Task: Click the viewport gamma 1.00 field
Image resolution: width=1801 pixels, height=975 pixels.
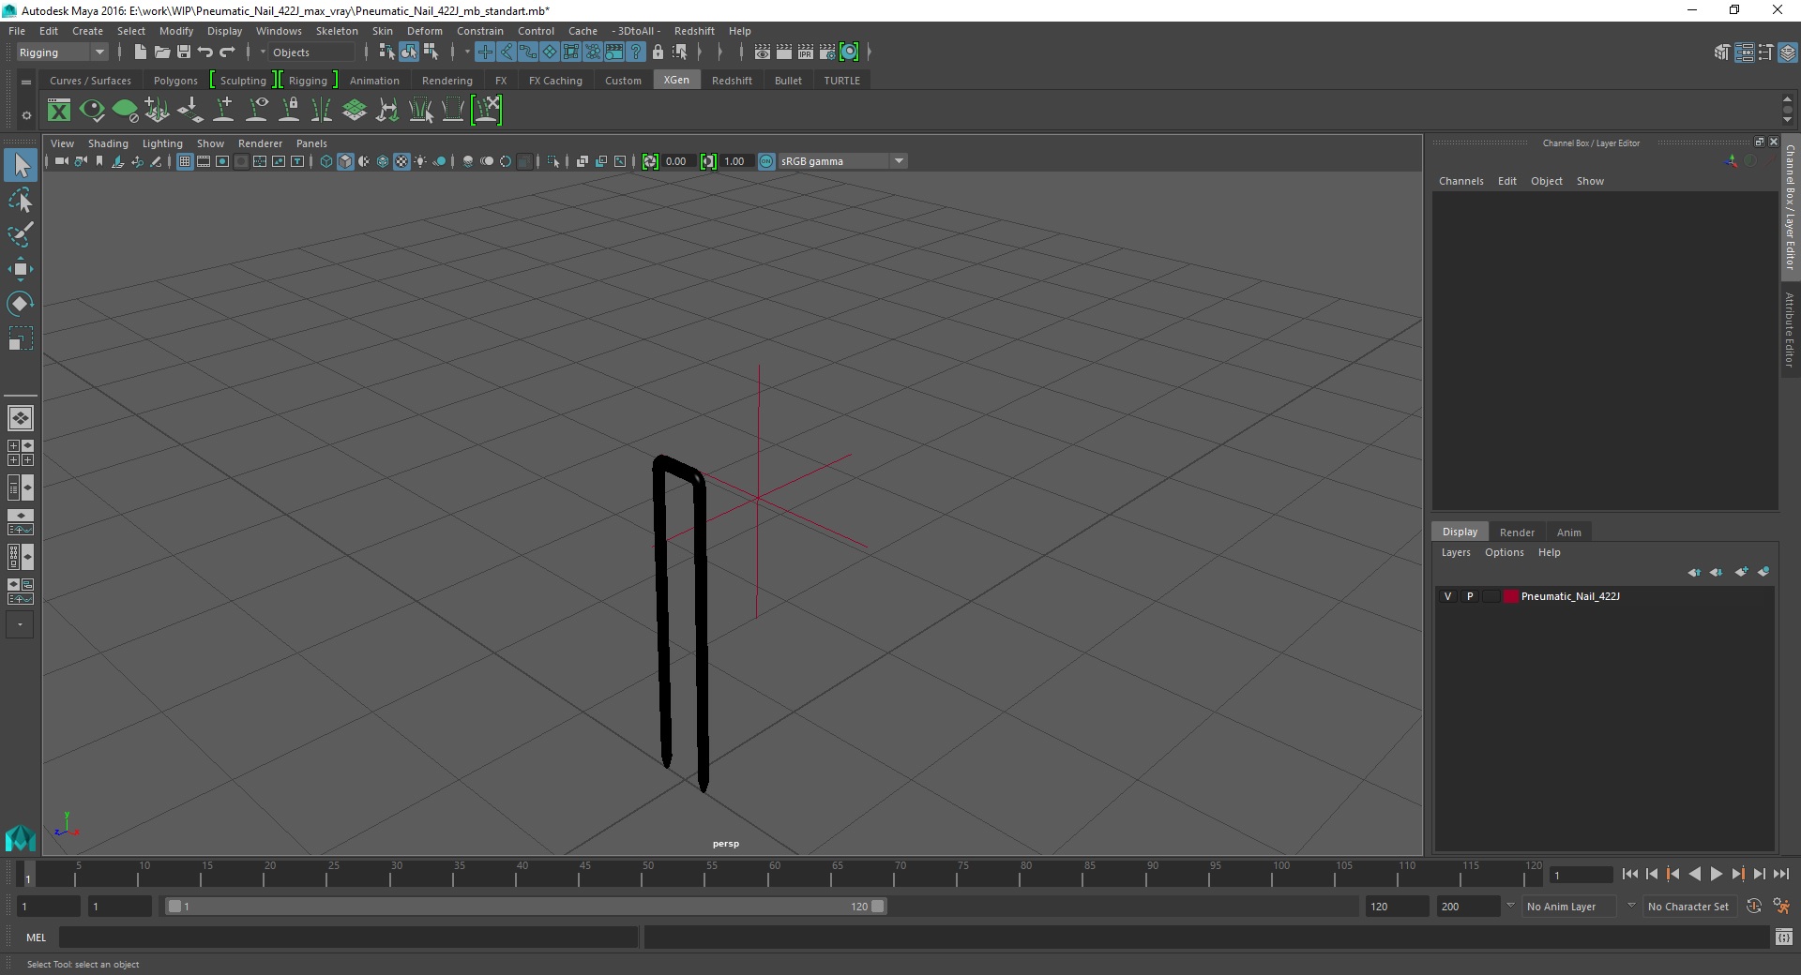Action: tap(735, 161)
